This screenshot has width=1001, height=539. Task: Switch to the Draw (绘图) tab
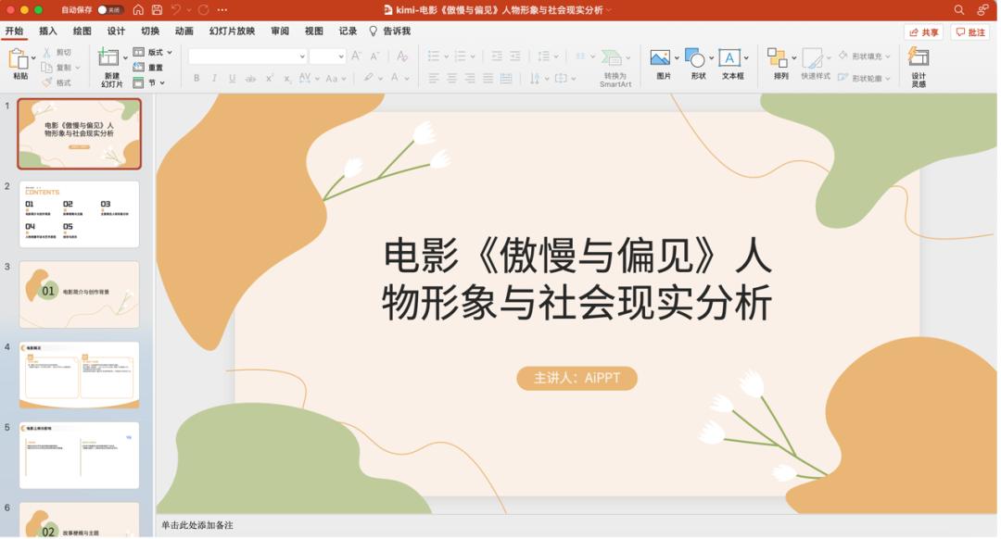coord(82,31)
